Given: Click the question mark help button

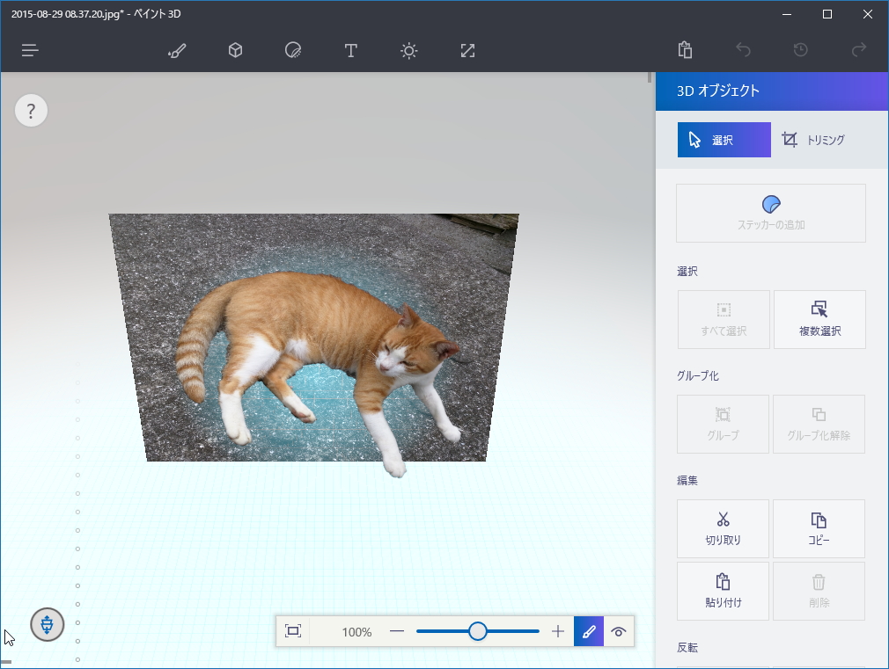Looking at the screenshot, I should click(x=31, y=111).
